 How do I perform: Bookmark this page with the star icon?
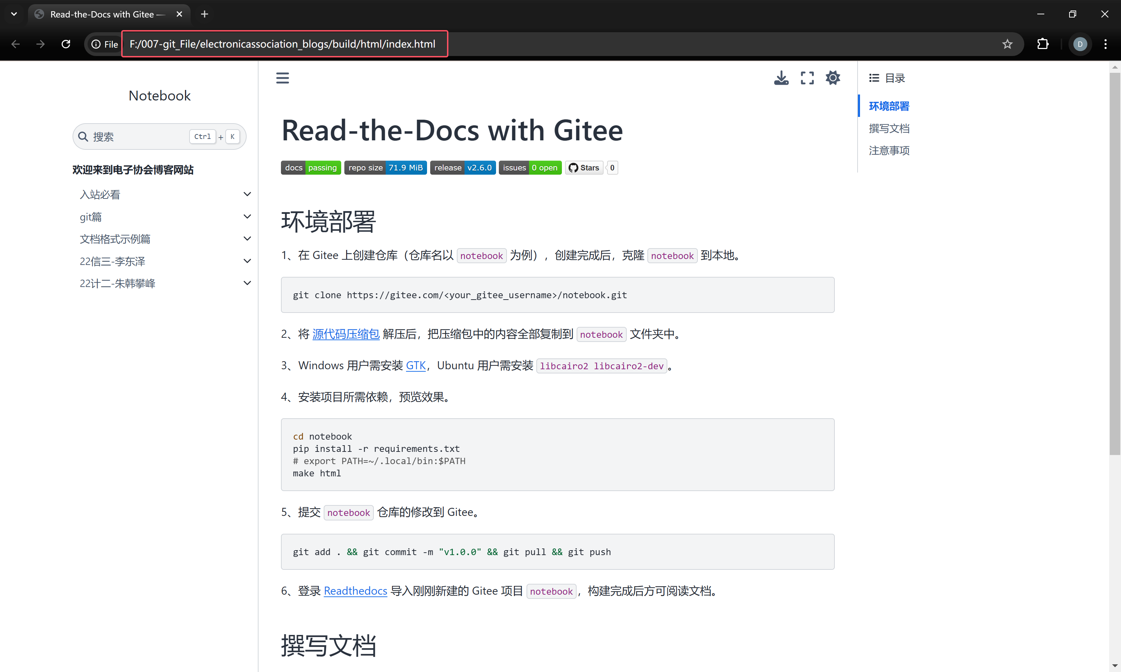[1007, 44]
